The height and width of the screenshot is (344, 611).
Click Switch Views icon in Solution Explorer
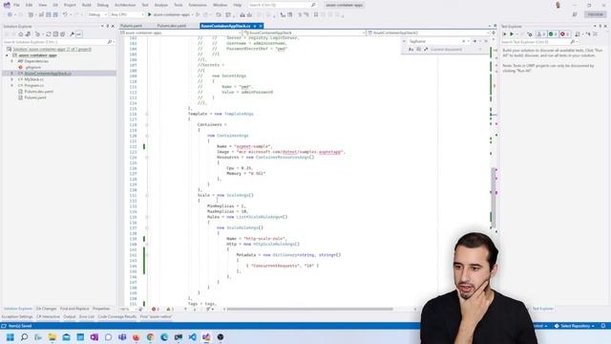pyautogui.click(x=28, y=34)
